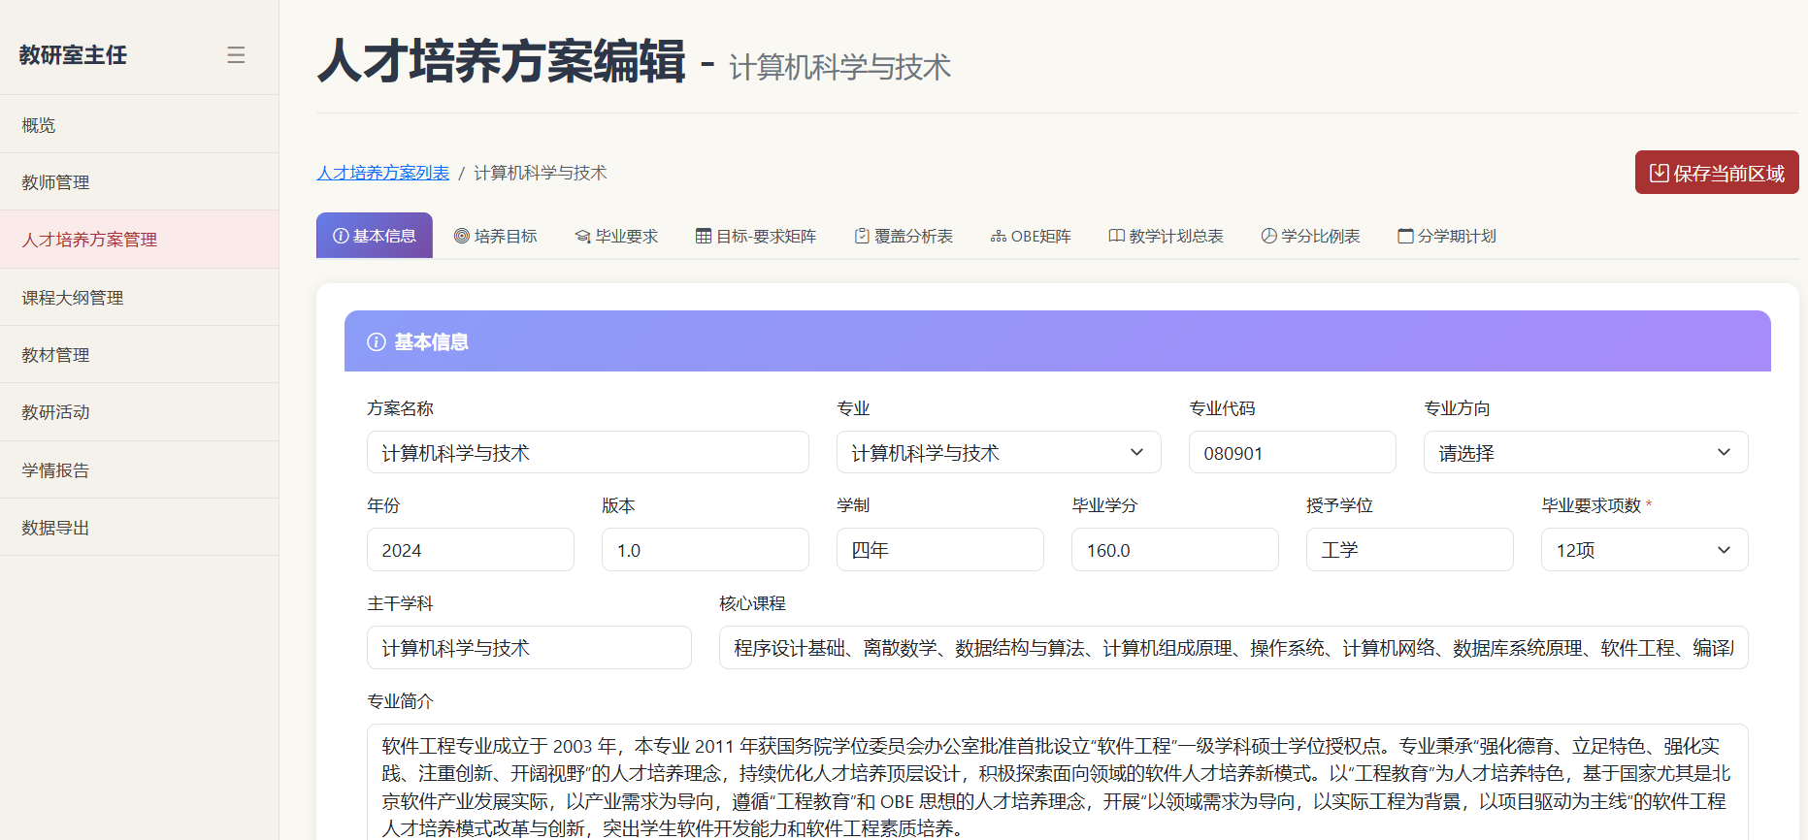
Task: Open the 目标-要求矩阵 tab label
Action: 767,236
